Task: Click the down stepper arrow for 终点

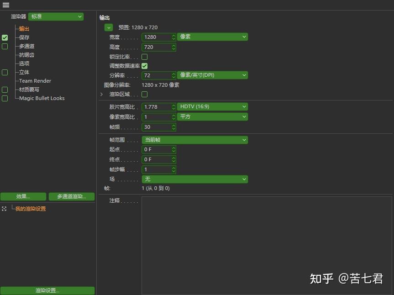Action: click(173, 161)
